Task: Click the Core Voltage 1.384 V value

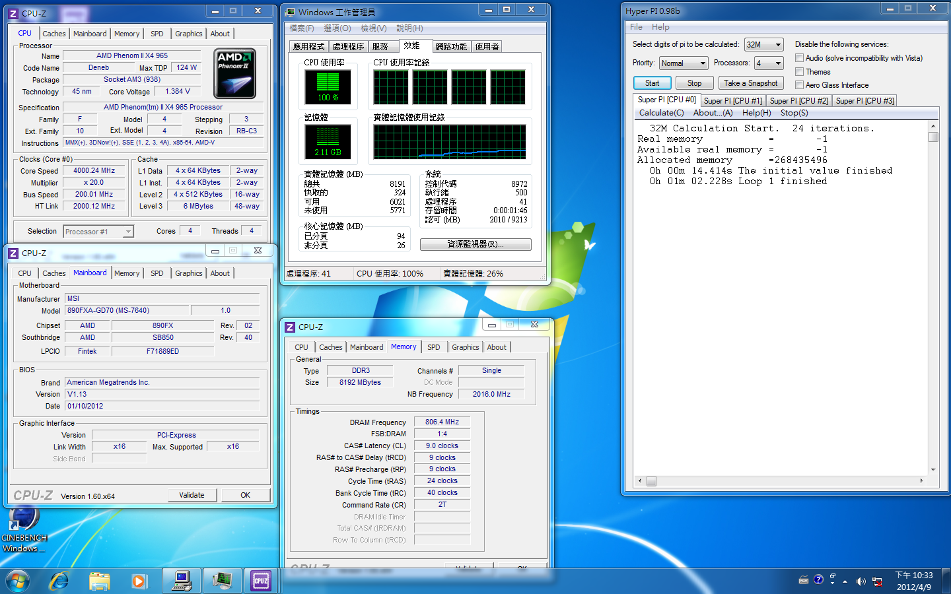Action: [178, 91]
